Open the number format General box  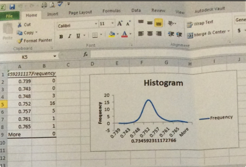(240, 20)
